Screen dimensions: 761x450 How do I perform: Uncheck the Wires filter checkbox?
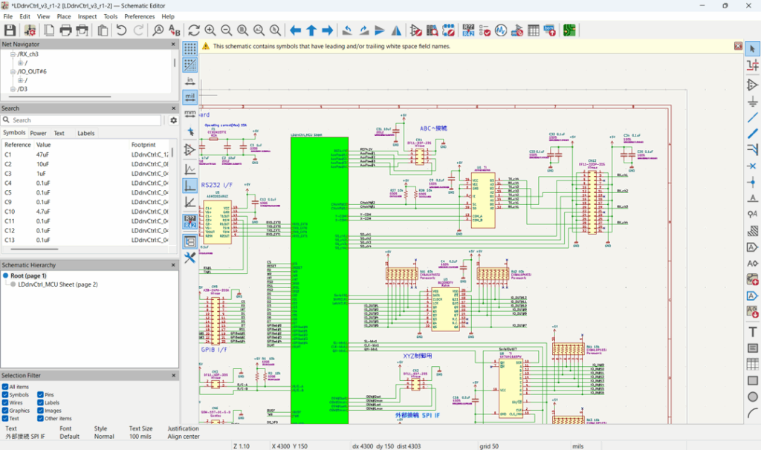(5, 402)
